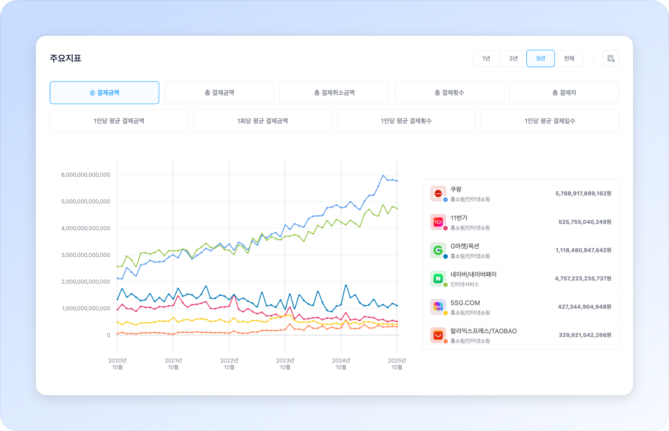Click the blue legend dot for 쿠팡
Image resolution: width=669 pixels, height=431 pixels.
pos(445,200)
